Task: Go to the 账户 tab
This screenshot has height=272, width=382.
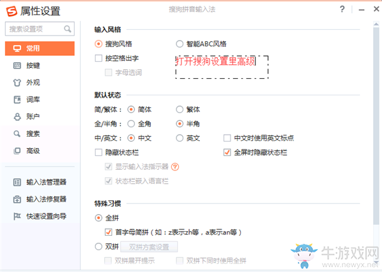Action: (x=39, y=116)
